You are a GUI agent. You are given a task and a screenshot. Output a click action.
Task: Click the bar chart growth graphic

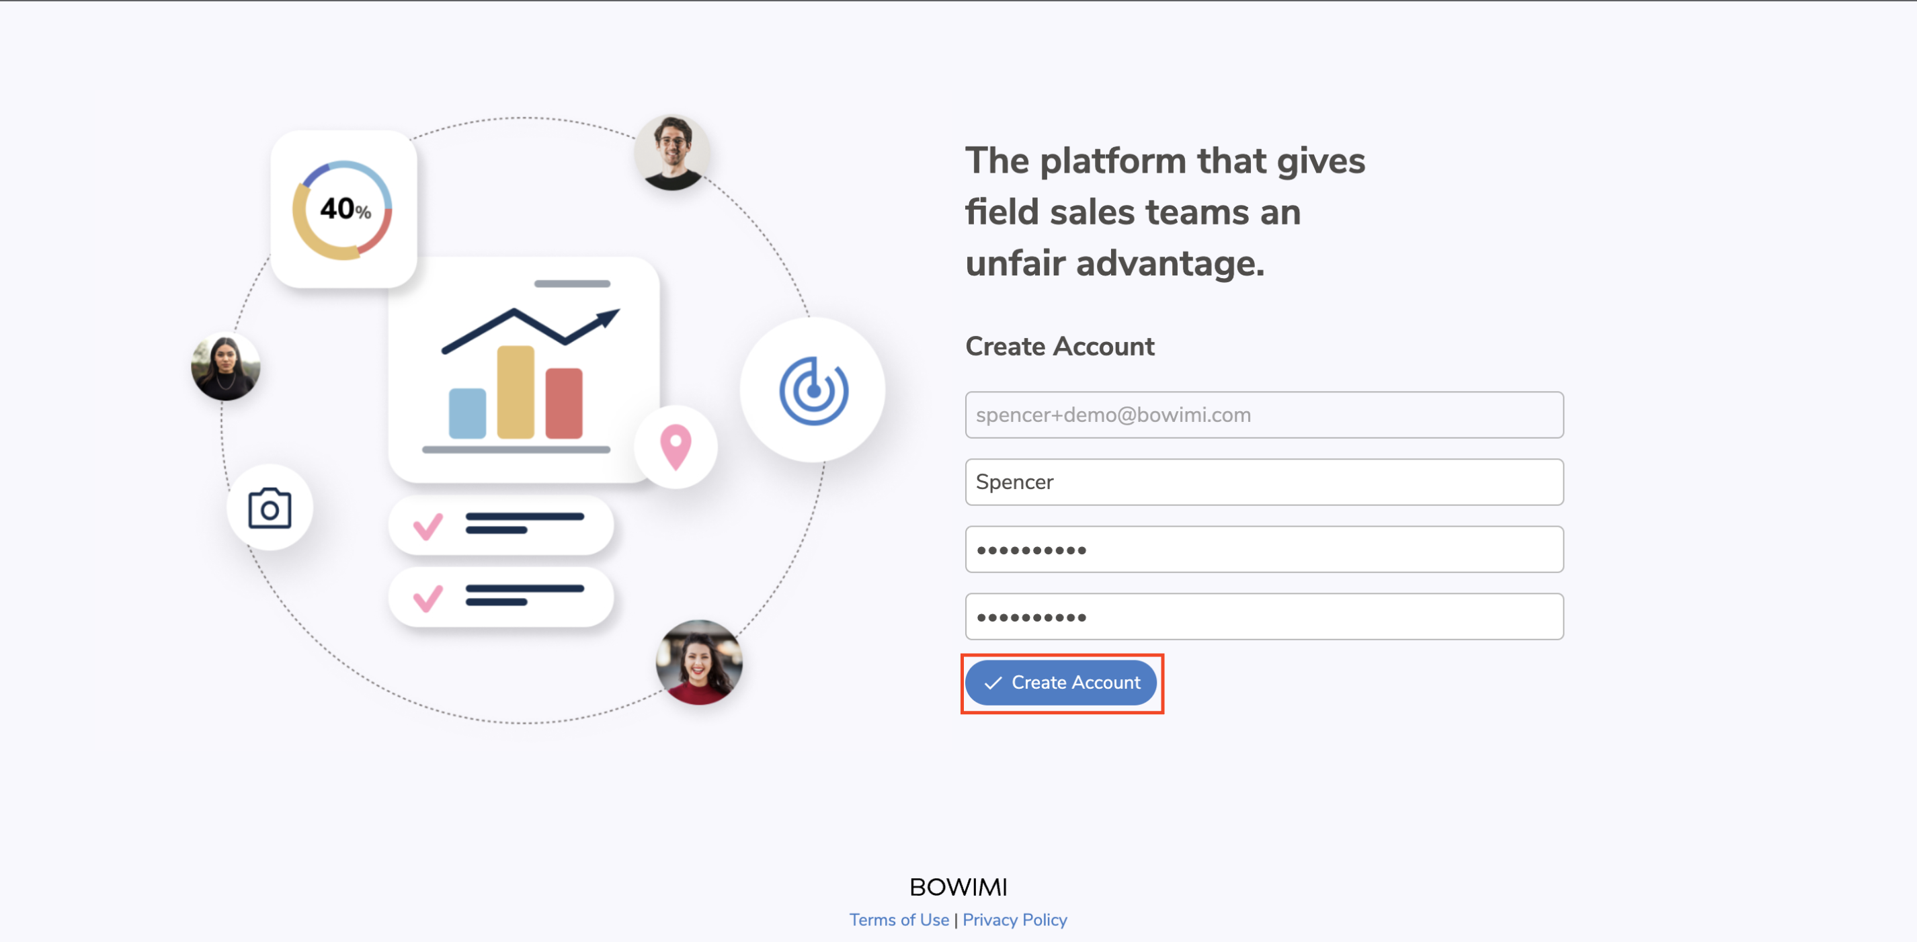(x=524, y=370)
